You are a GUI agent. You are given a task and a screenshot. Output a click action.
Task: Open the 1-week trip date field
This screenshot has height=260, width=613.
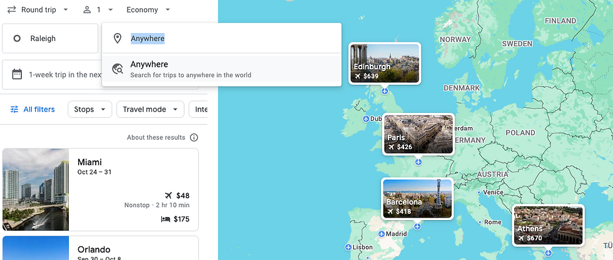[100, 74]
